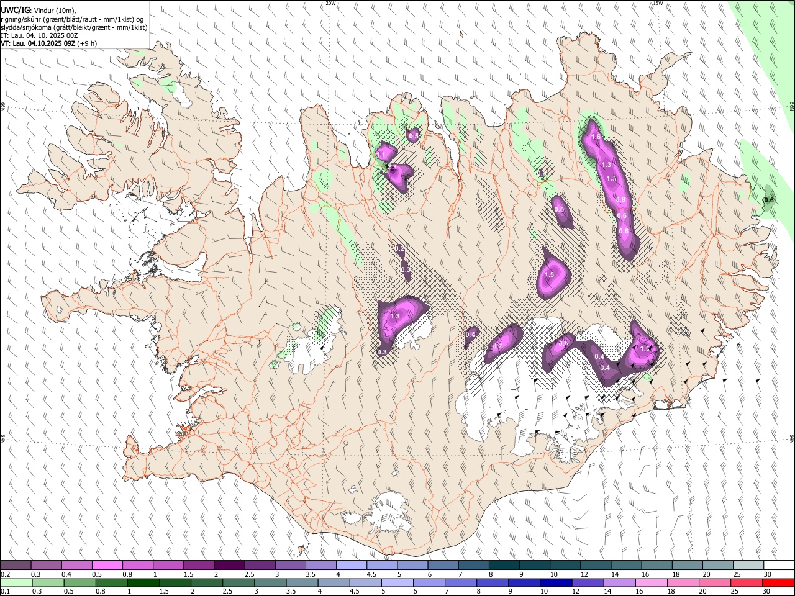Pick the rain legend swatch between 2 and 2.5
This screenshot has height=596, width=795.
tap(207, 582)
